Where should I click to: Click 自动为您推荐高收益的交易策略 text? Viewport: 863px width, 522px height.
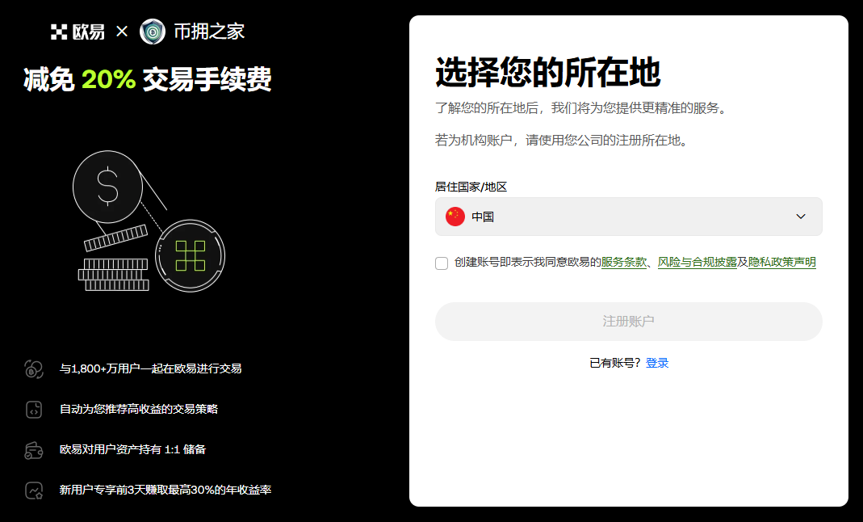click(139, 409)
